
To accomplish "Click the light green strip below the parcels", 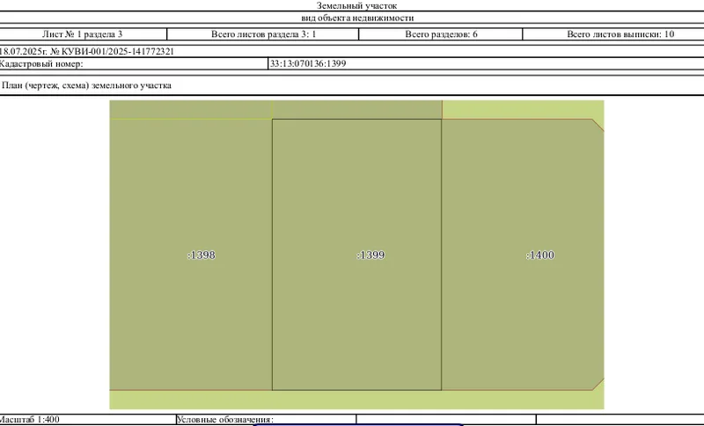I will 357,400.
